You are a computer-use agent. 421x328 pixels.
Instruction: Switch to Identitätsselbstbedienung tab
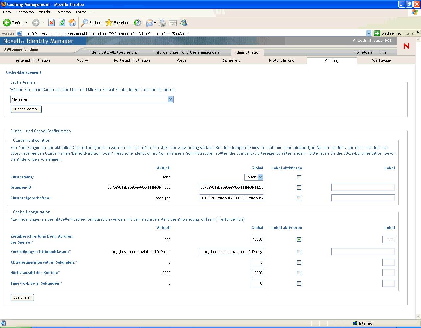tap(114, 52)
